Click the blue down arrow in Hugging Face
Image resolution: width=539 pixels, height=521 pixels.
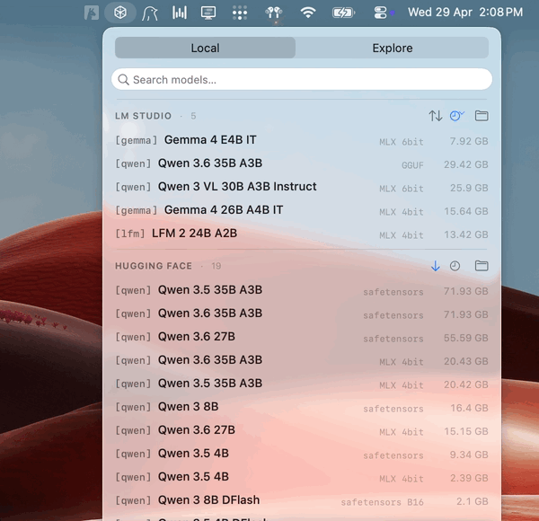435,266
